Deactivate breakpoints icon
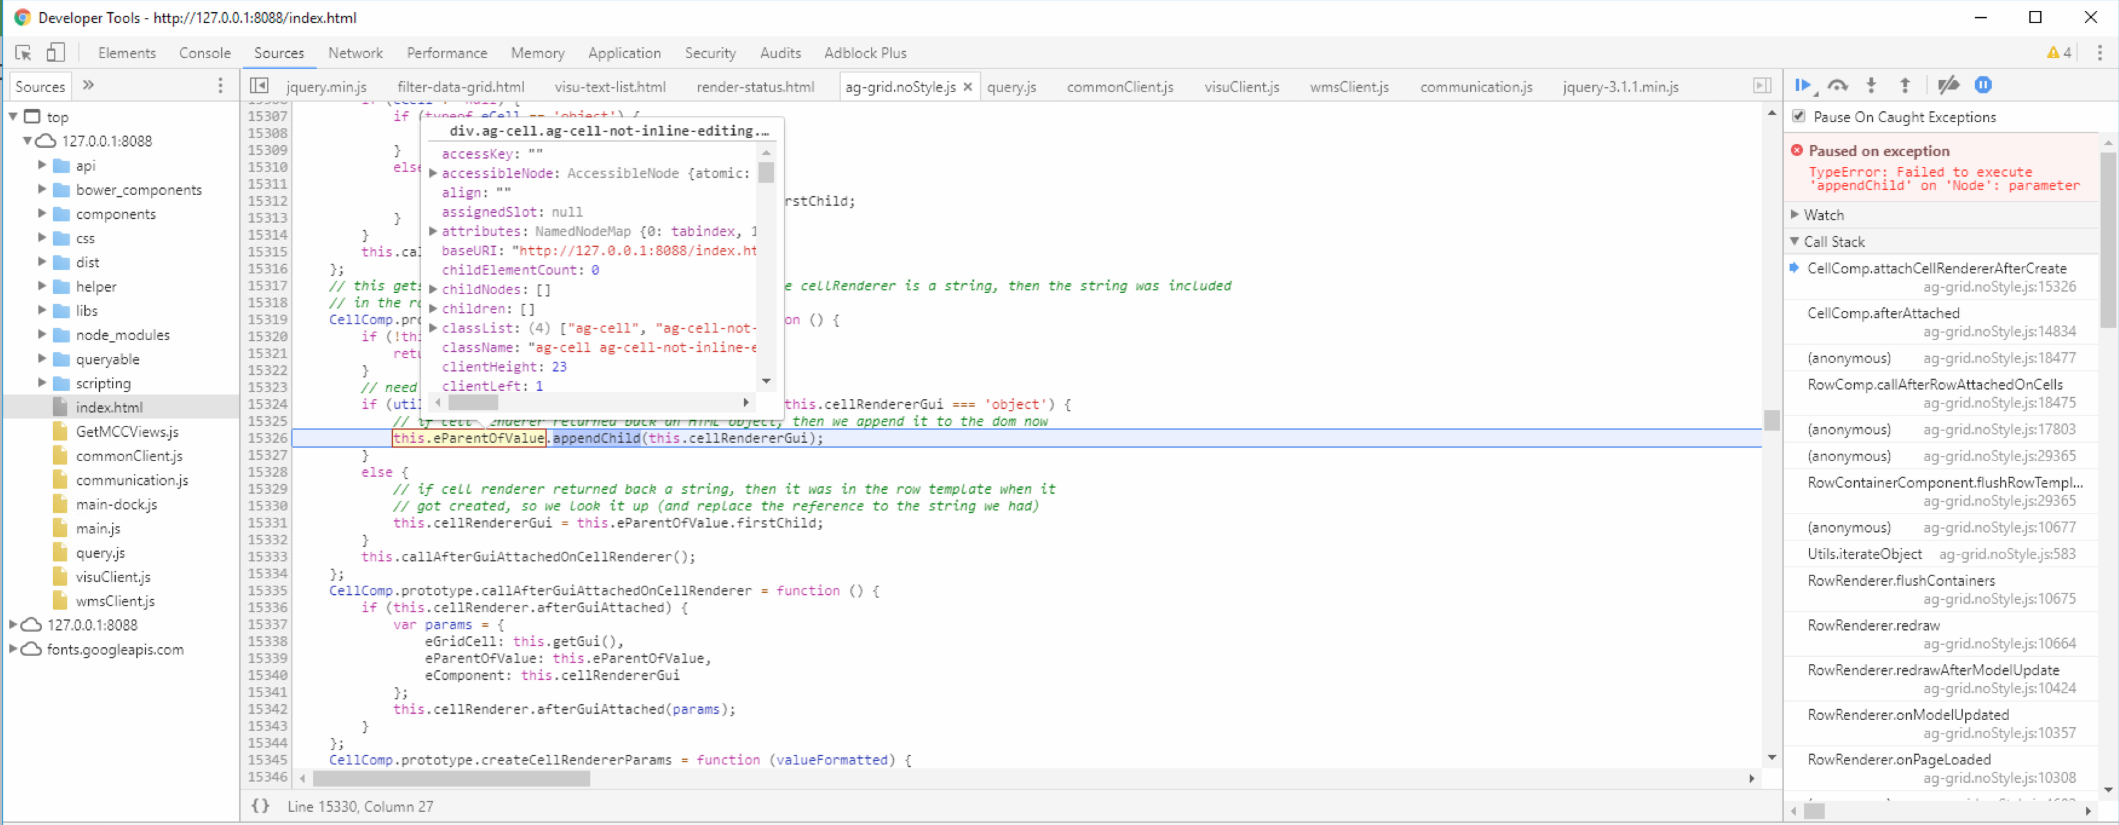 (1948, 86)
